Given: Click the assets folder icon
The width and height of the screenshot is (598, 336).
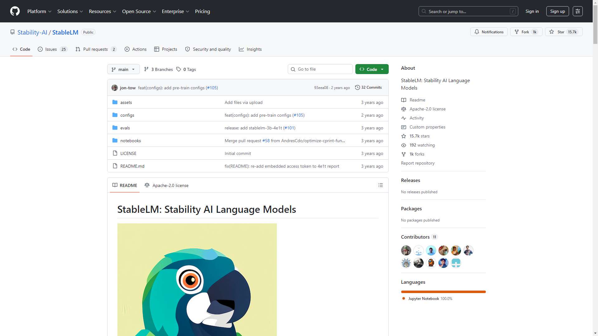Looking at the screenshot, I should (x=115, y=102).
